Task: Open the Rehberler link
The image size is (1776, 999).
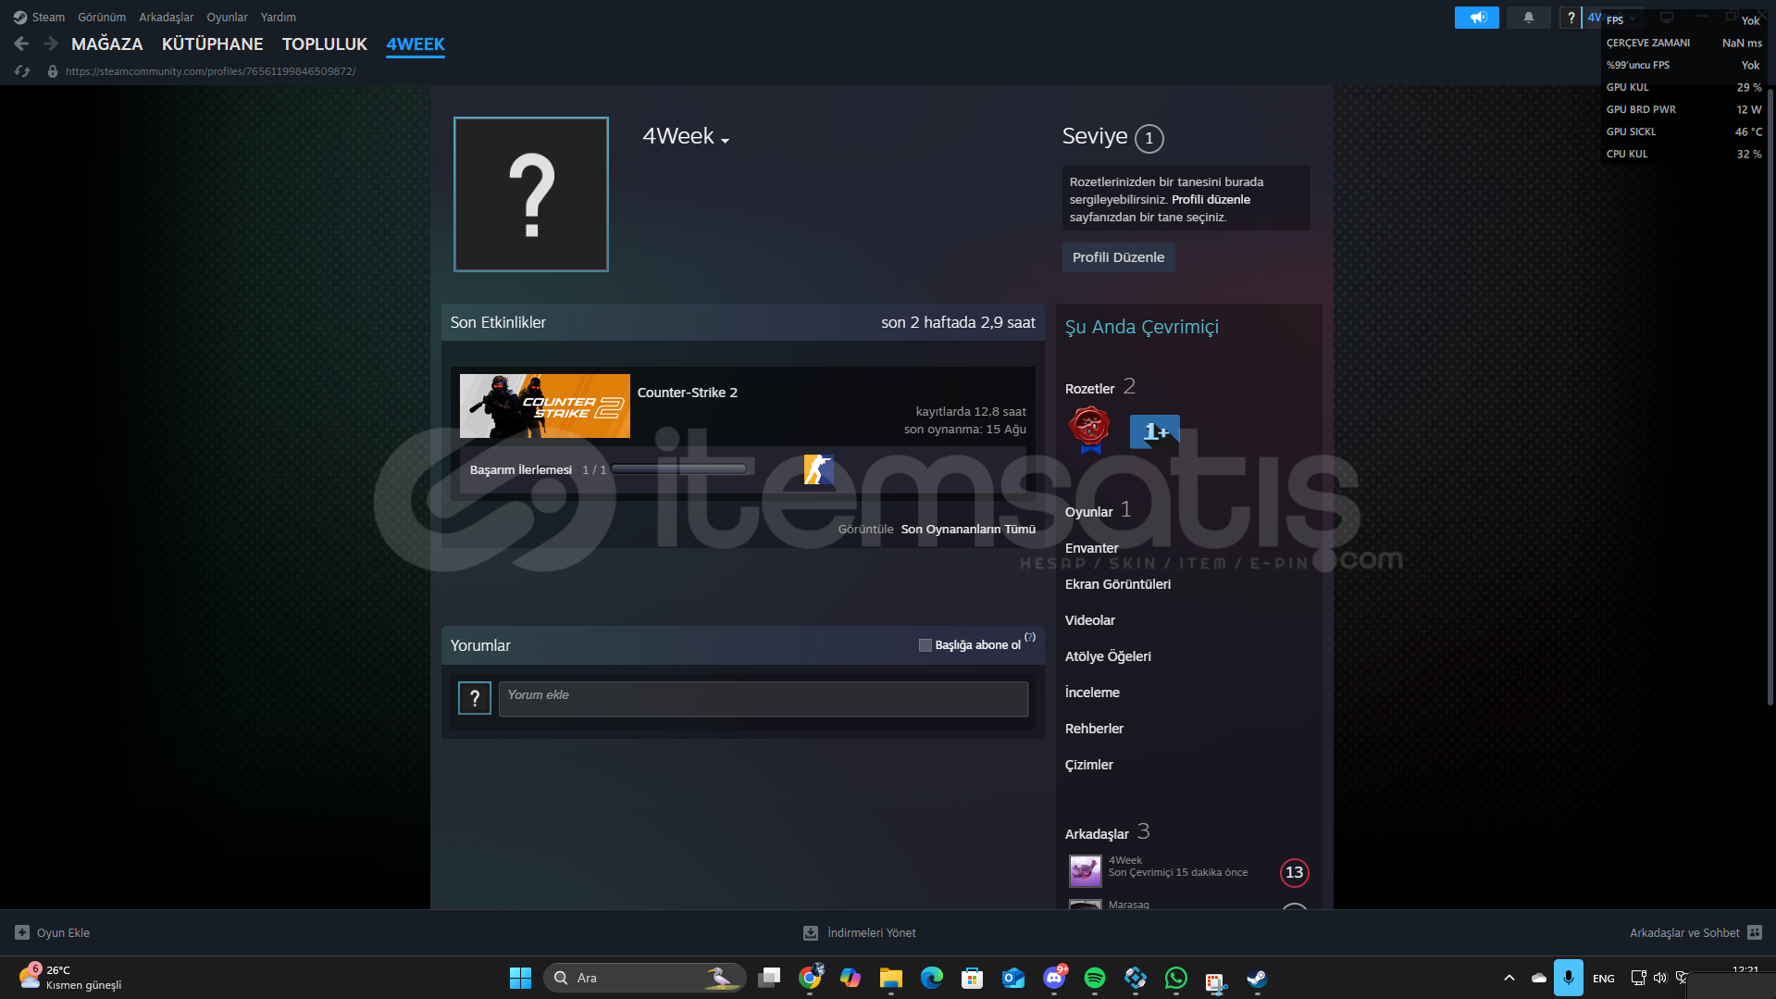Action: (x=1094, y=729)
